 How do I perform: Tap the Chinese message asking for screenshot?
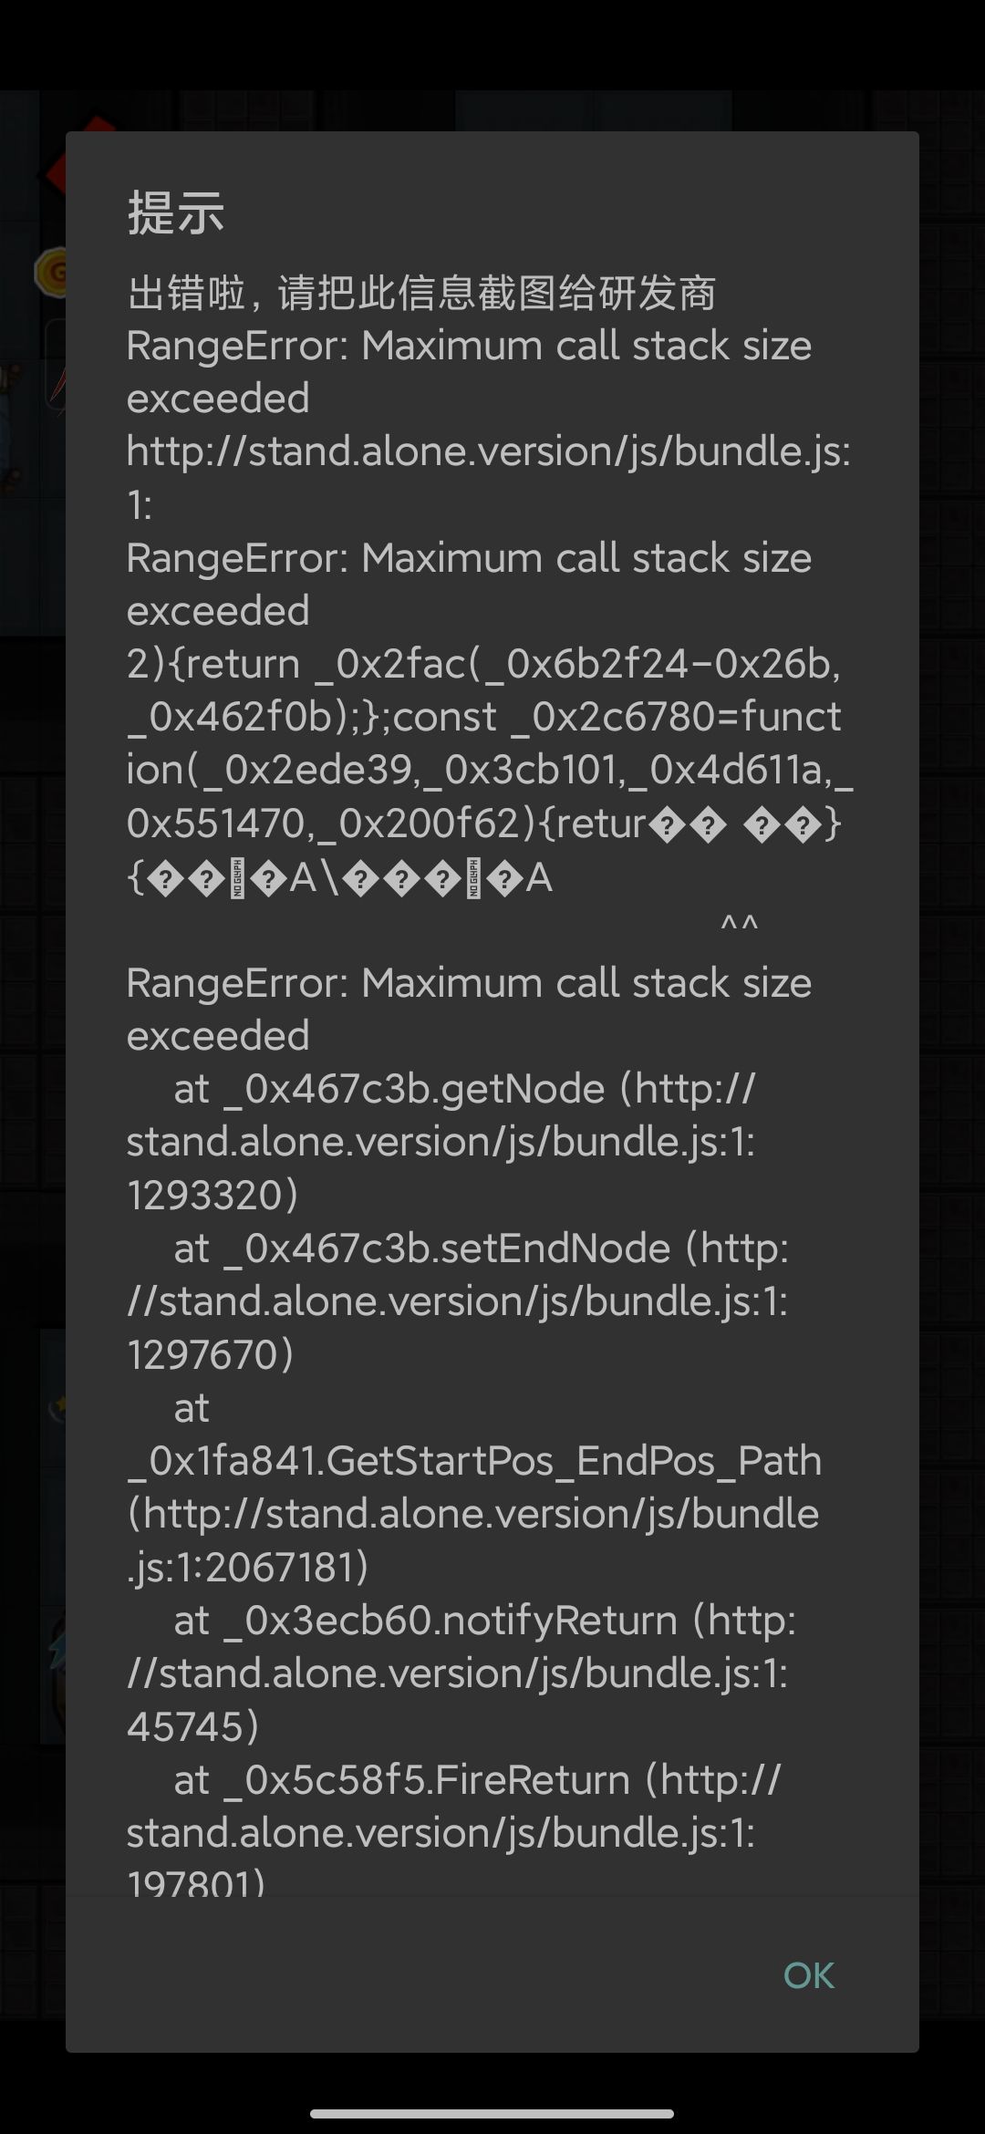click(421, 293)
